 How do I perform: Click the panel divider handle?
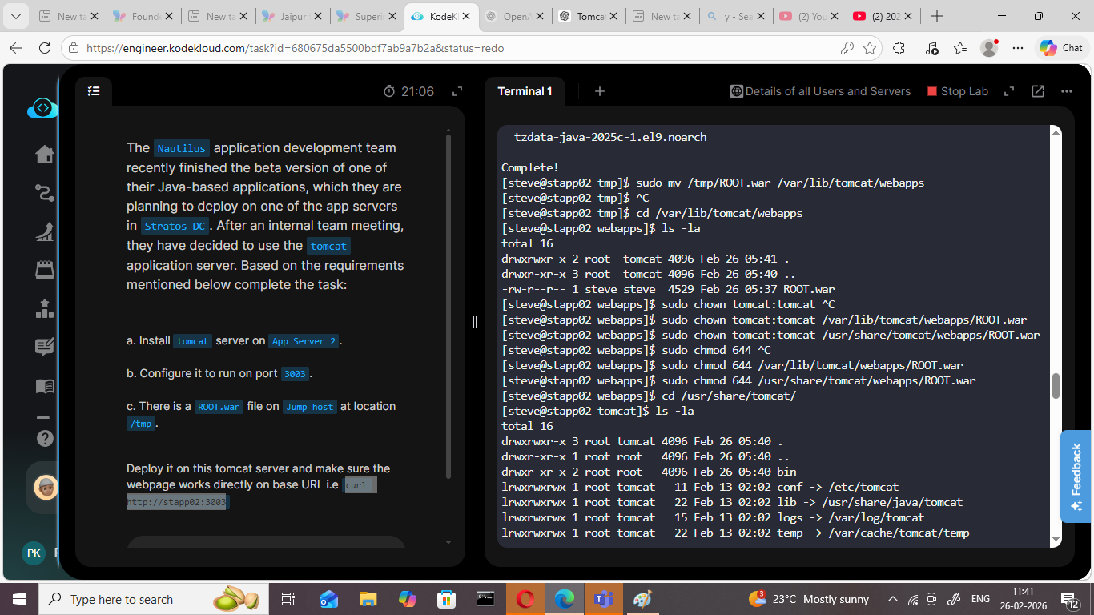pyautogui.click(x=475, y=322)
